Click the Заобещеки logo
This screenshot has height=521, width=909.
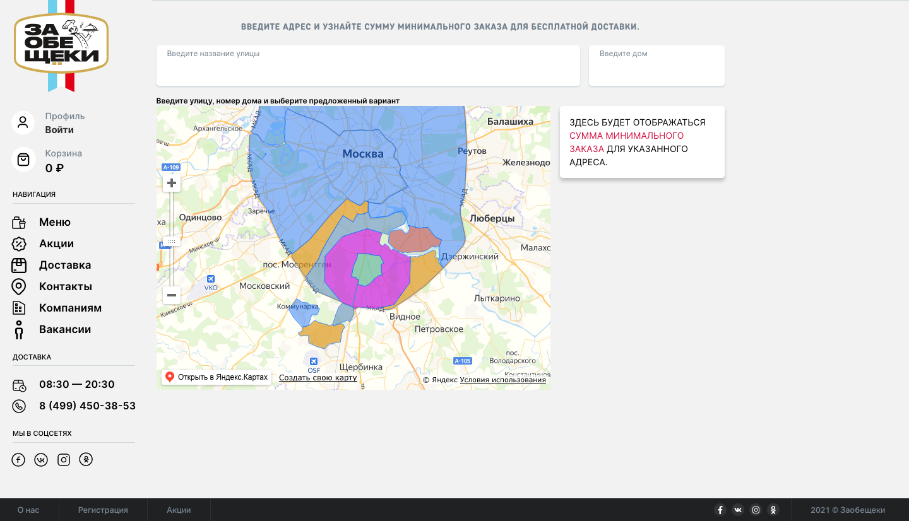pos(61,45)
